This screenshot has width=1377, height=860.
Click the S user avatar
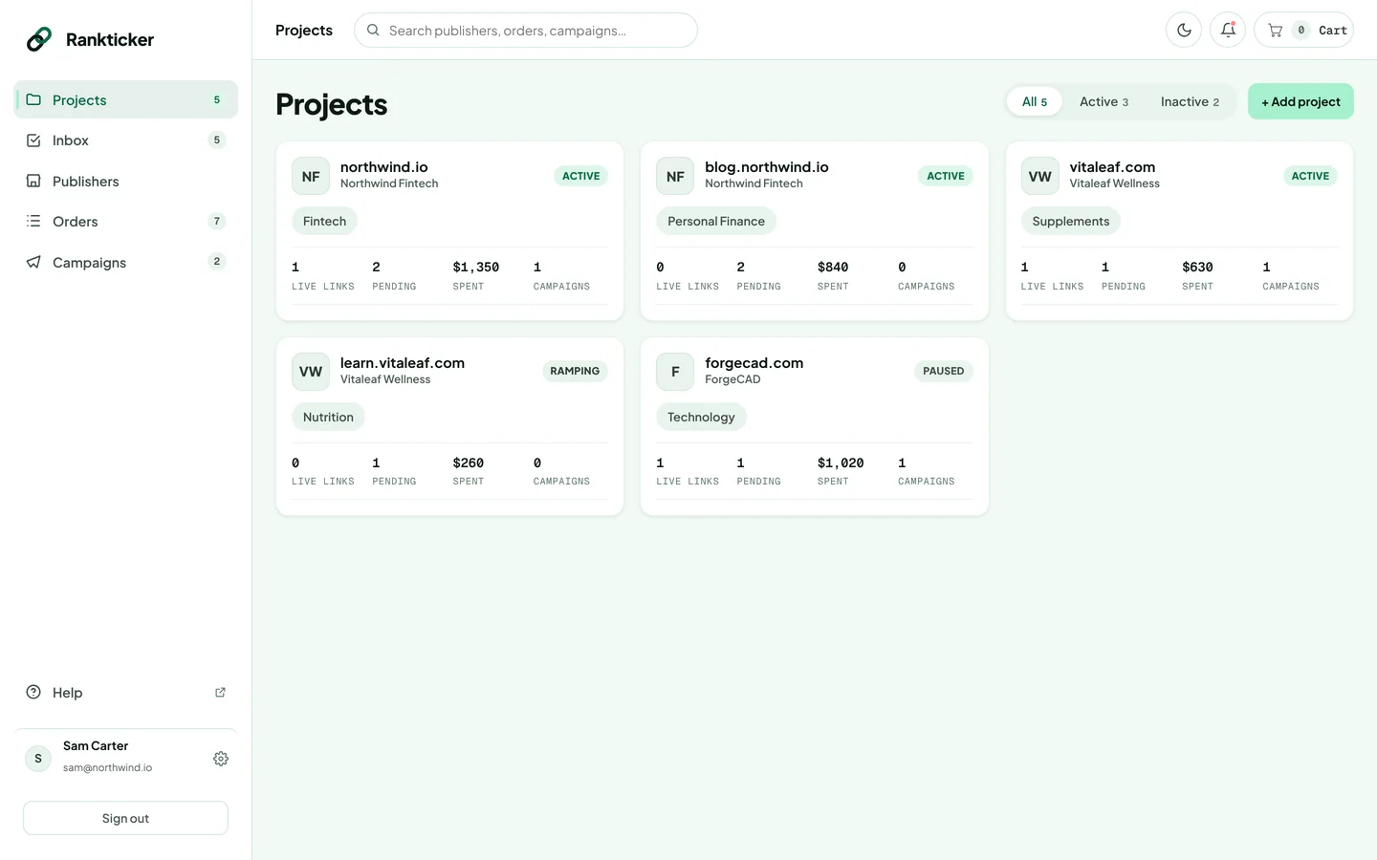click(x=38, y=759)
